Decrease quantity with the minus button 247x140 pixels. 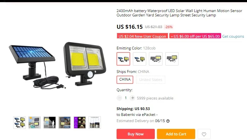(119, 98)
